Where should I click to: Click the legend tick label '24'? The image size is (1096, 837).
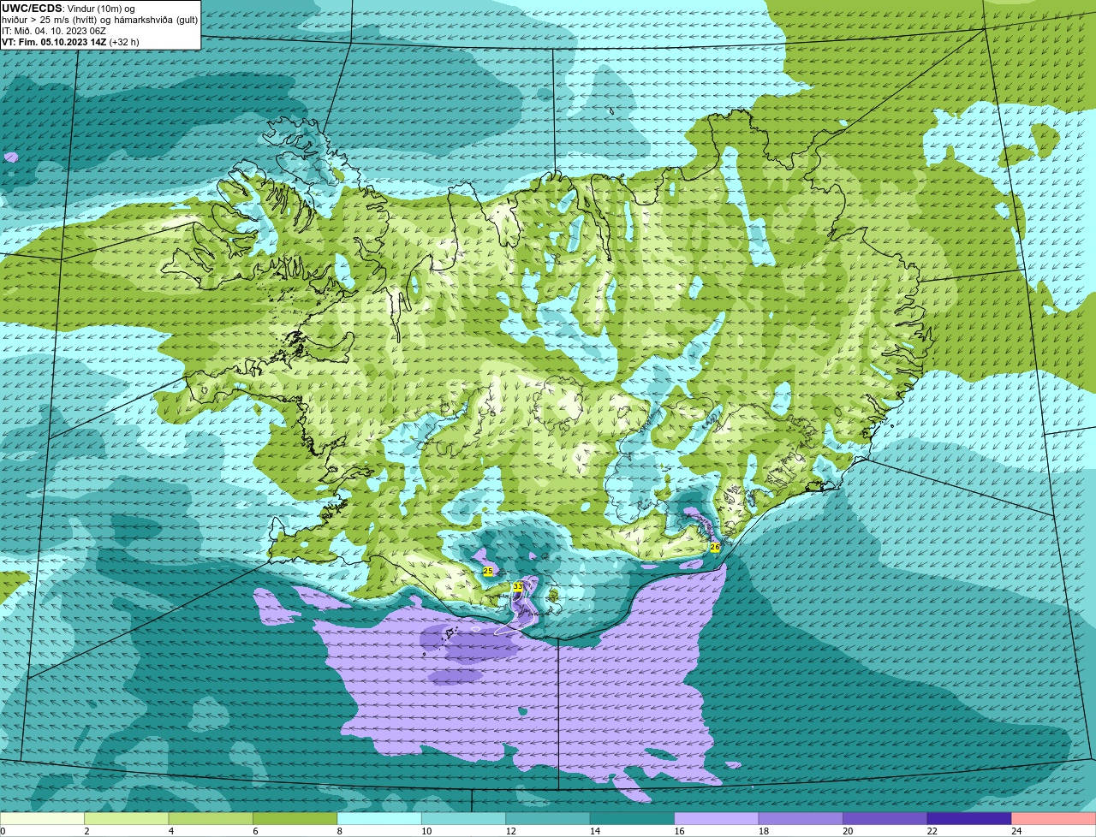click(x=1016, y=831)
